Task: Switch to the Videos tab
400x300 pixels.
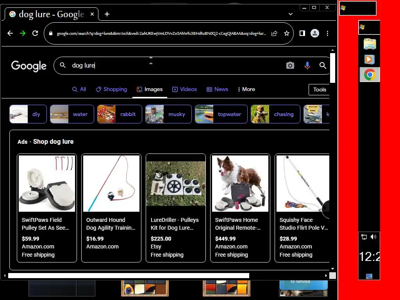Action: tap(184, 89)
